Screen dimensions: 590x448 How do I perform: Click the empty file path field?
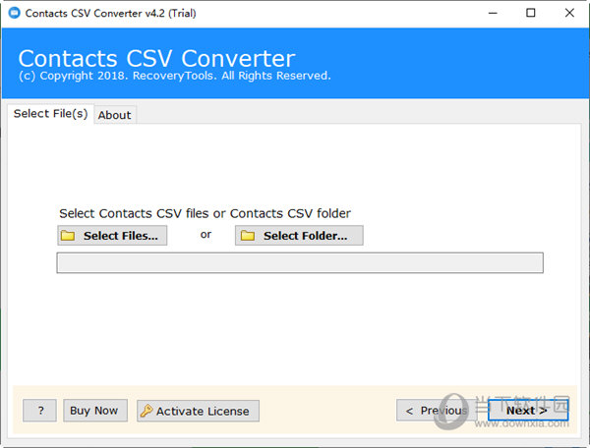coord(300,262)
